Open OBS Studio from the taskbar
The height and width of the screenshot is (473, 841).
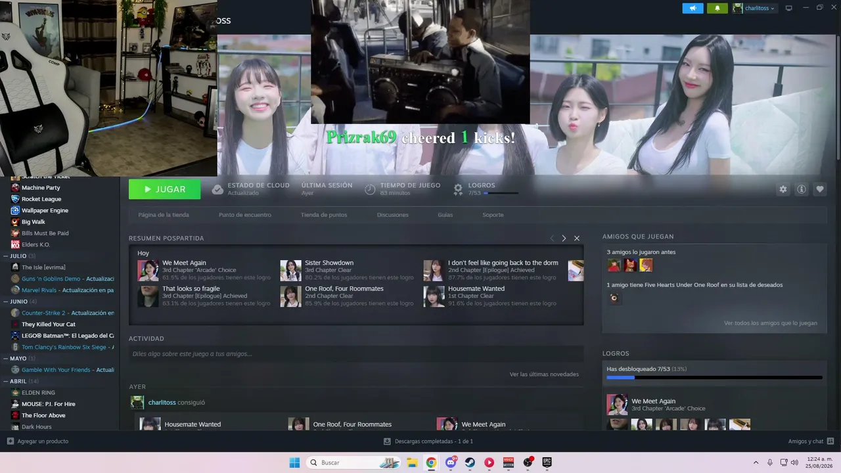coord(528,462)
